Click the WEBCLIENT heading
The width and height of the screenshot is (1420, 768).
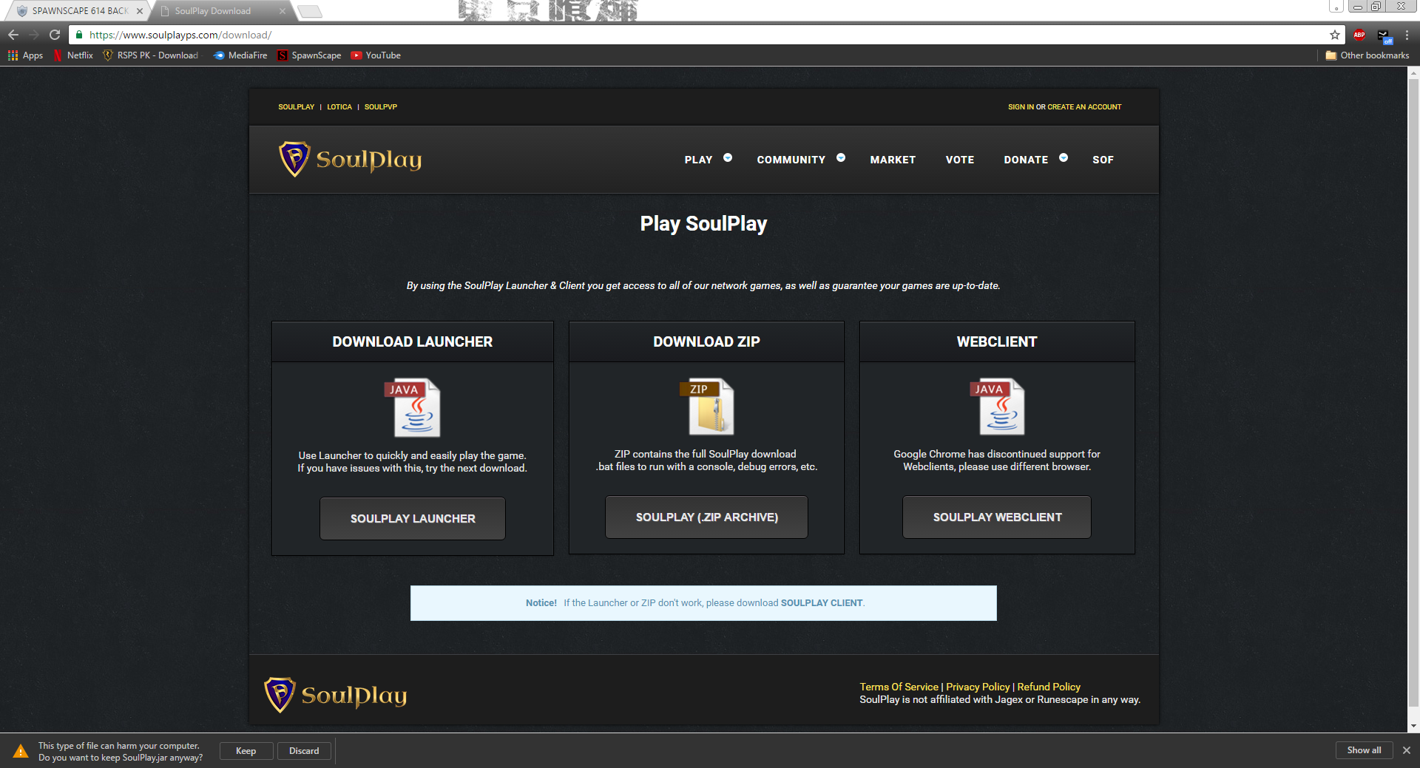pyautogui.click(x=997, y=341)
